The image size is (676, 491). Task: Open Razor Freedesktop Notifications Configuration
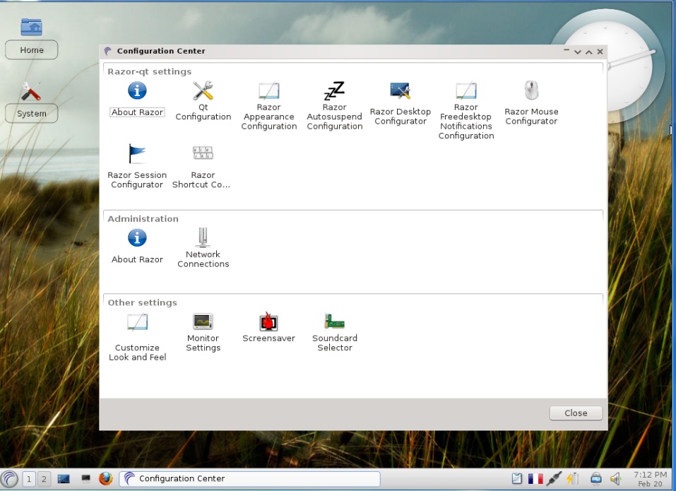click(466, 111)
